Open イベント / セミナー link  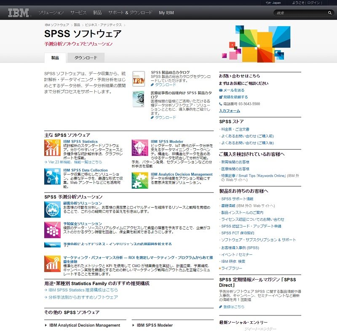point(237,255)
